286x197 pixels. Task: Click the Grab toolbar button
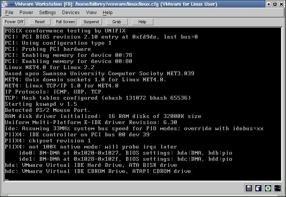(117, 22)
